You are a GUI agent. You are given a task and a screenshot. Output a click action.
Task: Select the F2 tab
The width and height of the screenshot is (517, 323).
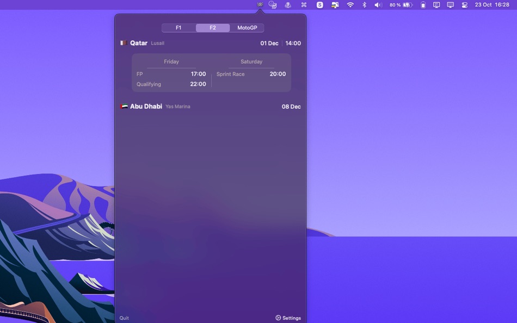click(x=212, y=27)
